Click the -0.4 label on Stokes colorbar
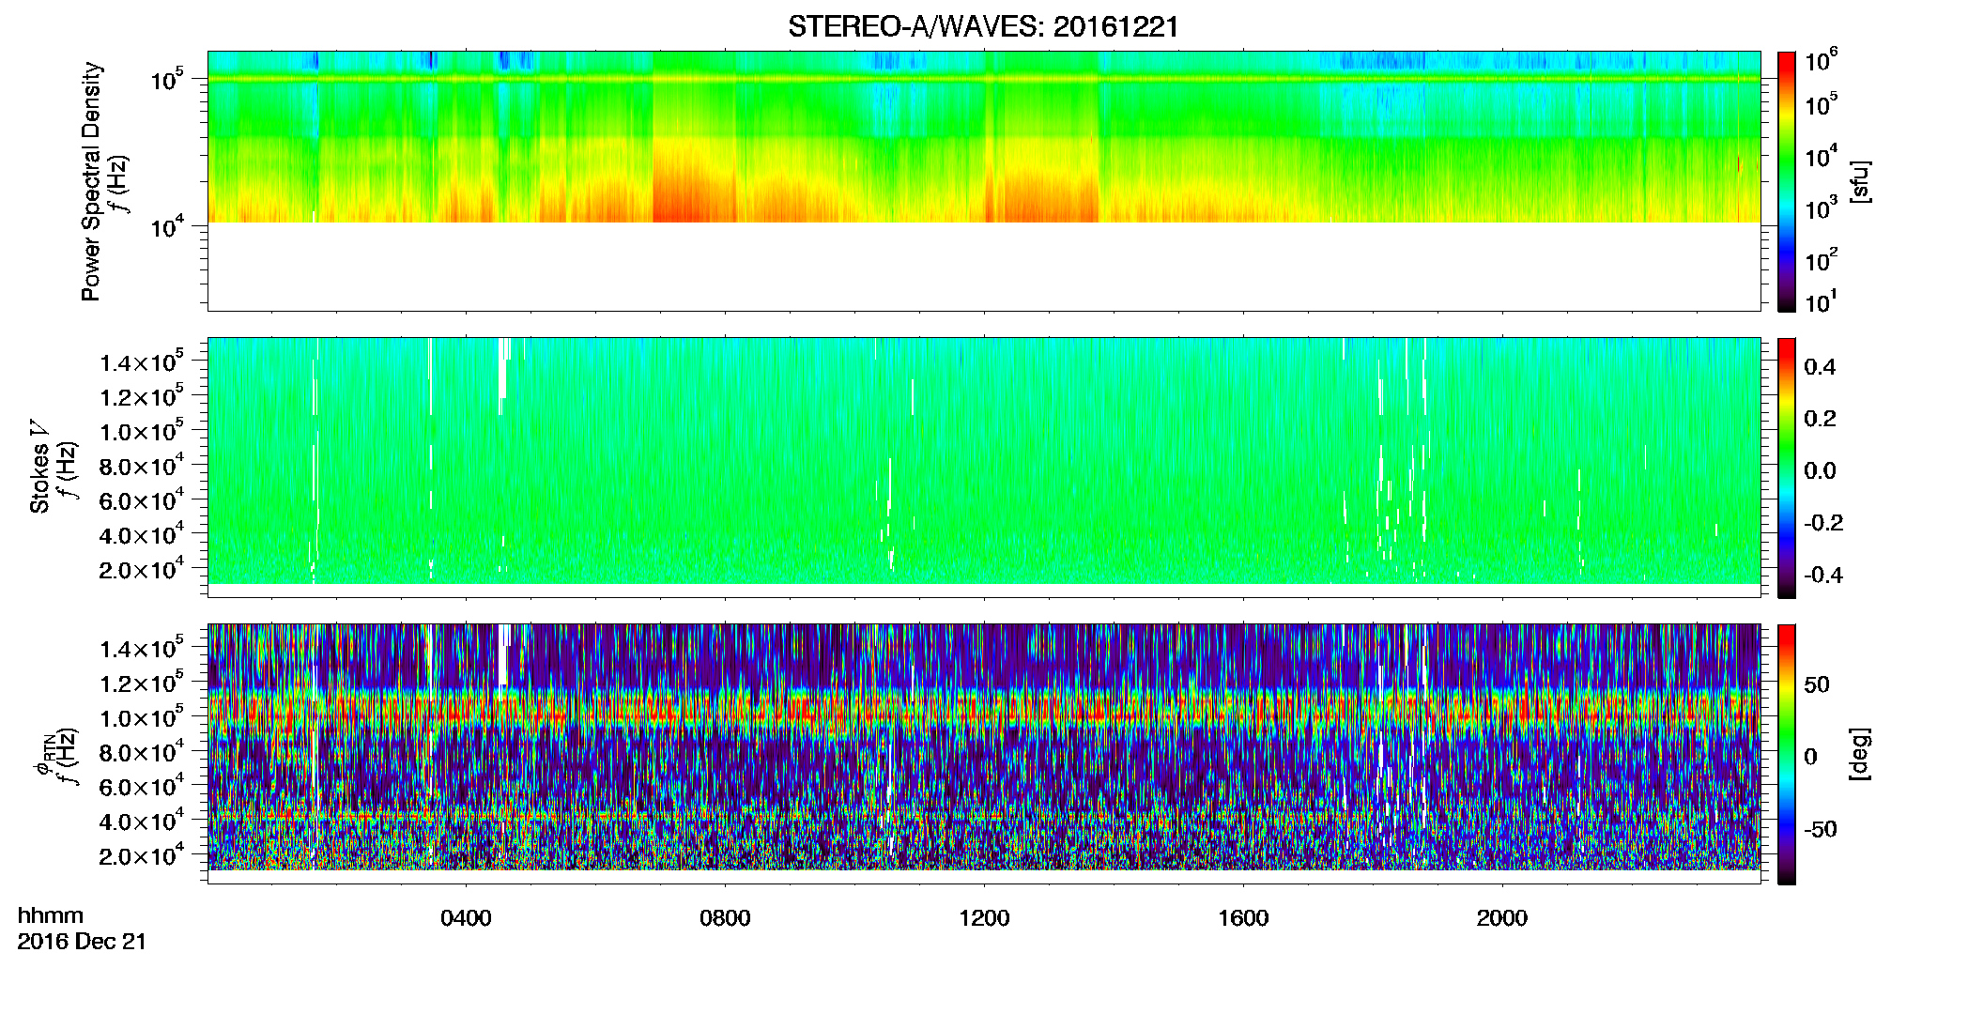This screenshot has height=1014, width=1968. click(1823, 575)
